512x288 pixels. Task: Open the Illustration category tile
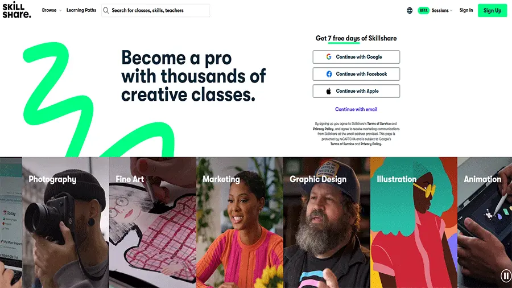[414, 223]
